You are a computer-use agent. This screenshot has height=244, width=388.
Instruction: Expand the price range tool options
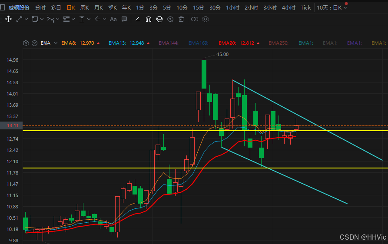coord(89,19)
